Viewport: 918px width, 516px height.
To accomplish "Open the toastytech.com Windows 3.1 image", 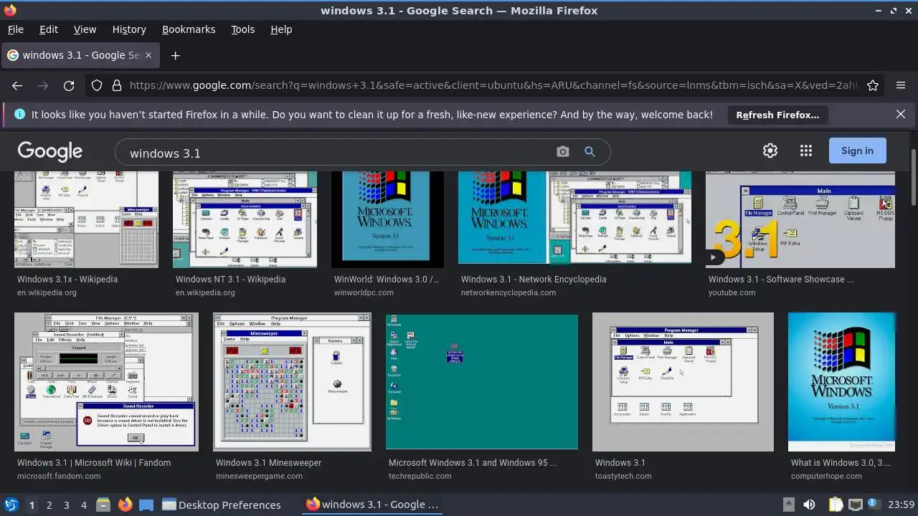I will pyautogui.click(x=683, y=382).
